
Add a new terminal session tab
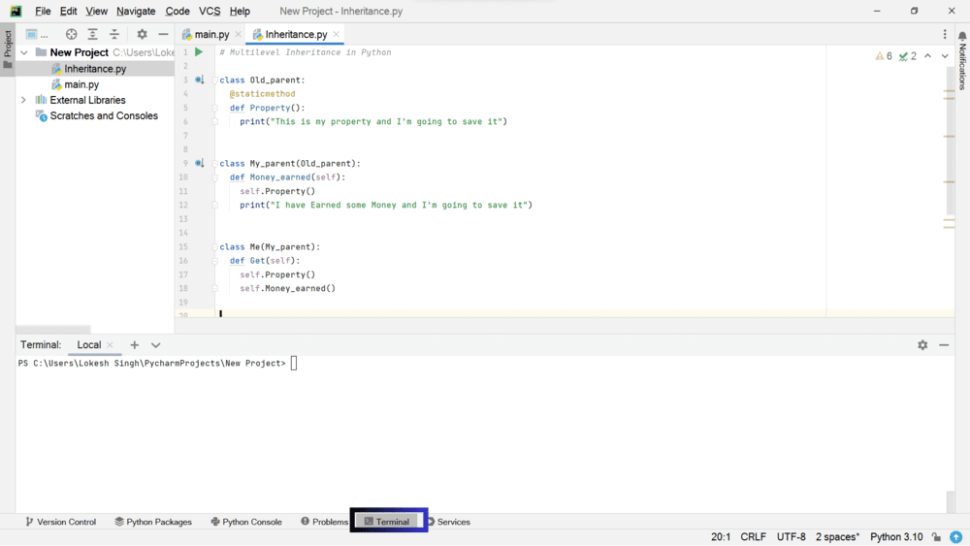(135, 345)
